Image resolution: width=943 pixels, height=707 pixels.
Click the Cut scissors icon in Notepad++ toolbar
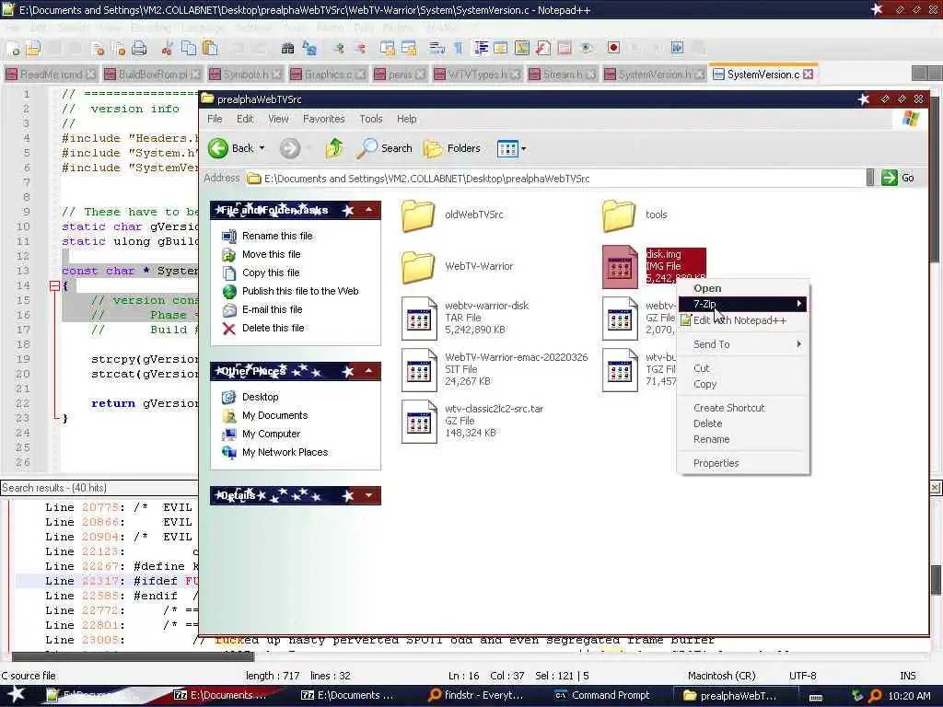coord(168,48)
